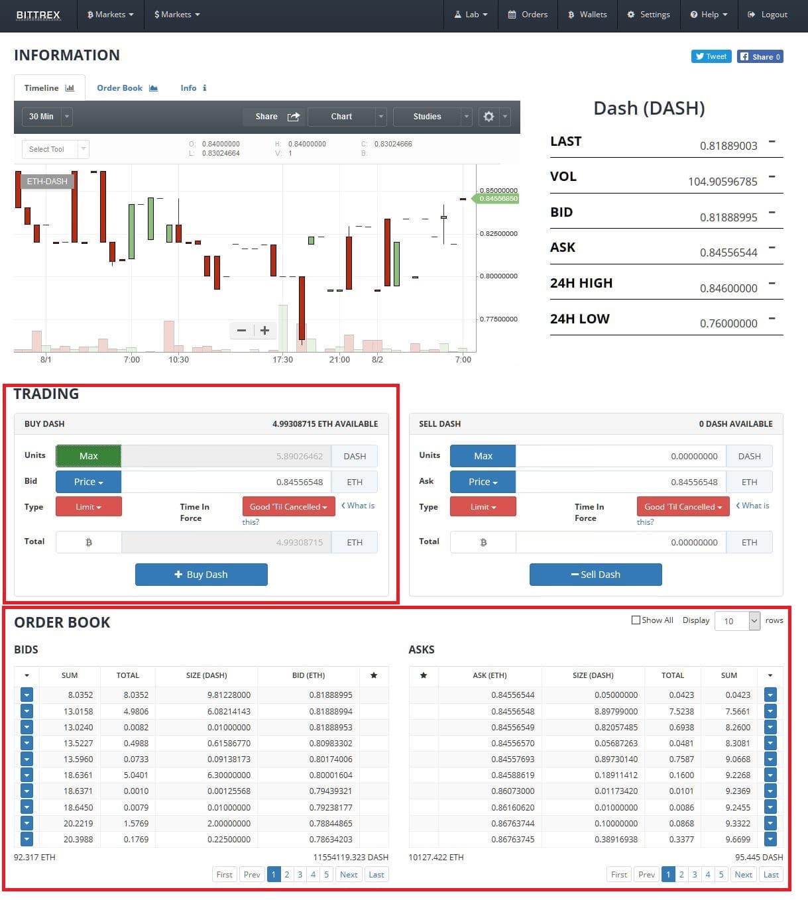
Task: Go to page 3 of the bids pagination
Action: (x=300, y=874)
